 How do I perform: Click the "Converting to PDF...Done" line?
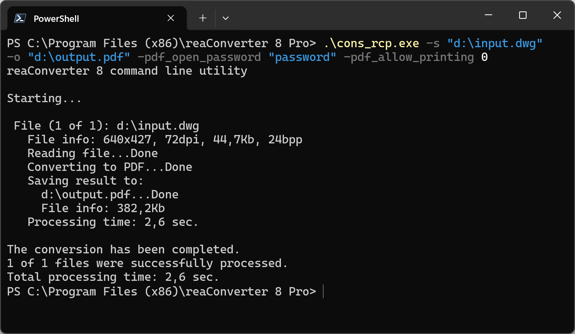(x=110, y=167)
